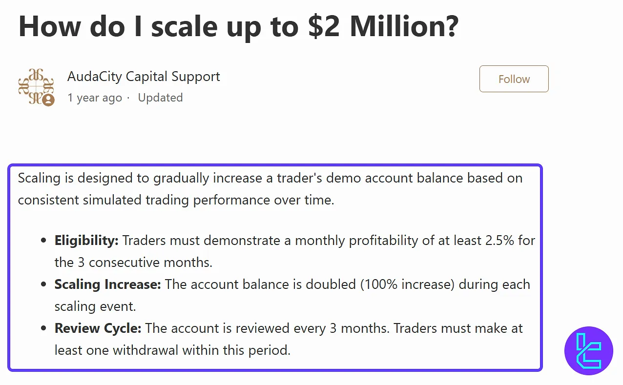
Task: Click the Review Cycle bullet point
Action: 288,339
